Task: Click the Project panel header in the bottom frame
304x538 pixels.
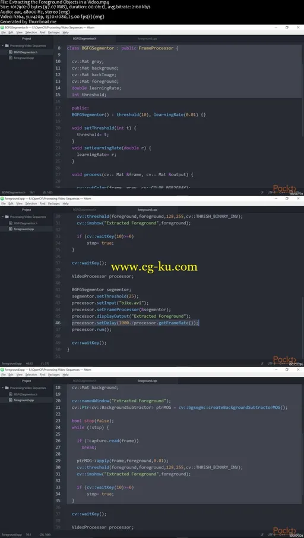Action: coord(26,381)
